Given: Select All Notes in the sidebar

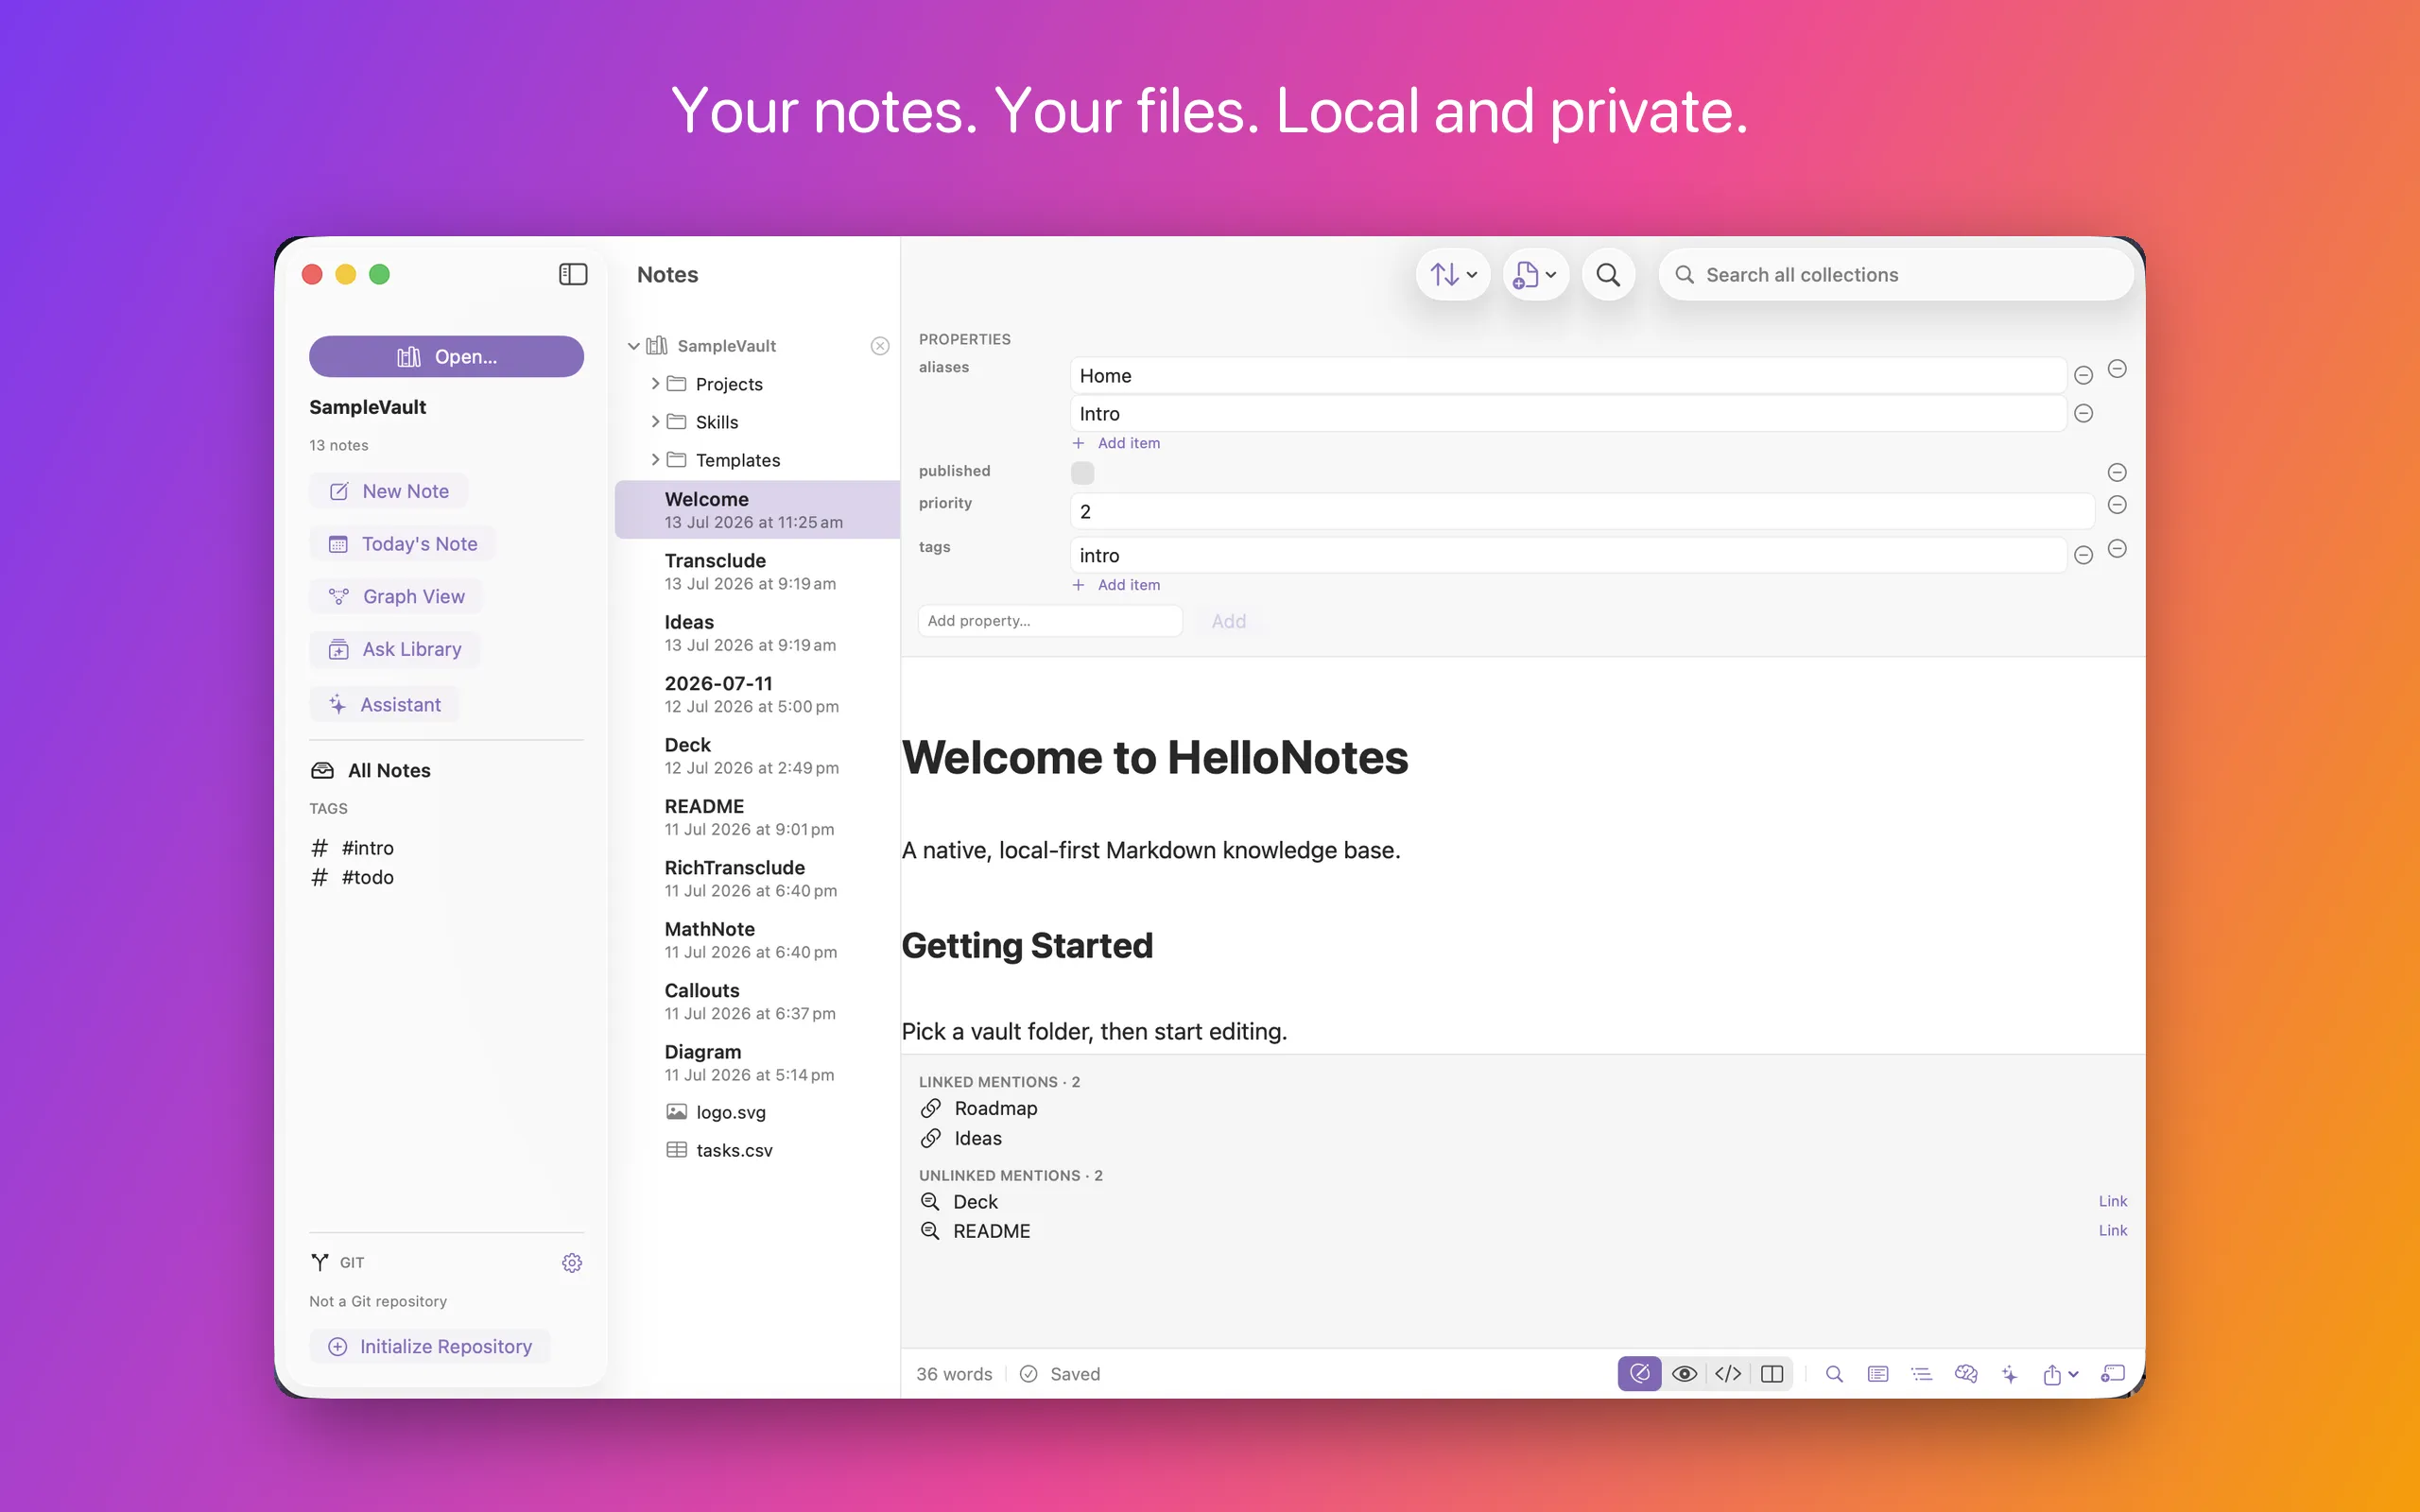Looking at the screenshot, I should [371, 770].
